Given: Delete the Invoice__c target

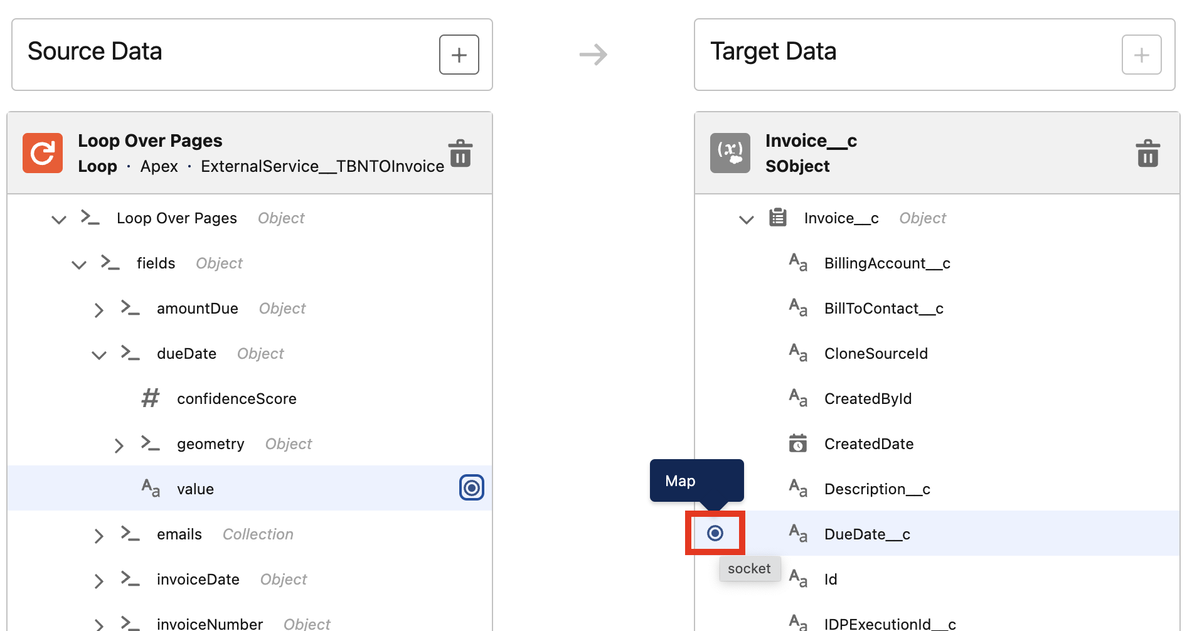Looking at the screenshot, I should (x=1147, y=153).
